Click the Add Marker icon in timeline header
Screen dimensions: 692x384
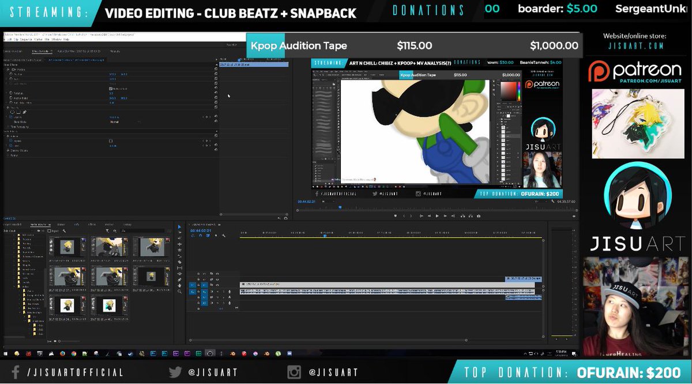coord(216,235)
